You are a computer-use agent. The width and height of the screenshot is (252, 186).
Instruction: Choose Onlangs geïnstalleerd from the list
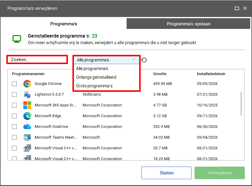tap(96, 77)
